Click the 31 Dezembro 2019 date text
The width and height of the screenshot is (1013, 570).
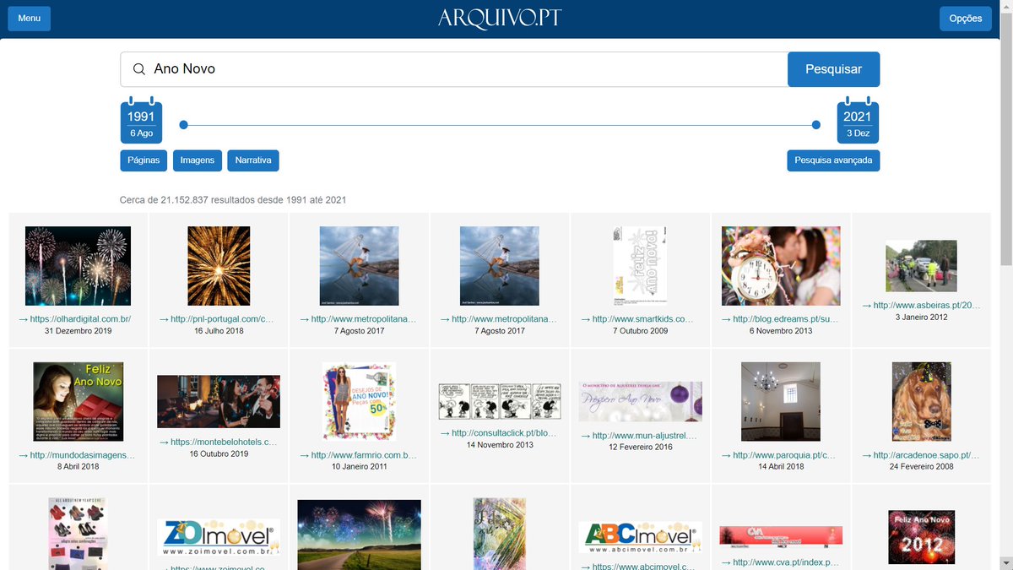pyautogui.click(x=78, y=331)
